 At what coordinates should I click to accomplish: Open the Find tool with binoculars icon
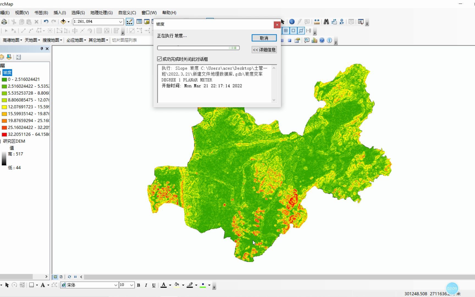tap(326, 22)
